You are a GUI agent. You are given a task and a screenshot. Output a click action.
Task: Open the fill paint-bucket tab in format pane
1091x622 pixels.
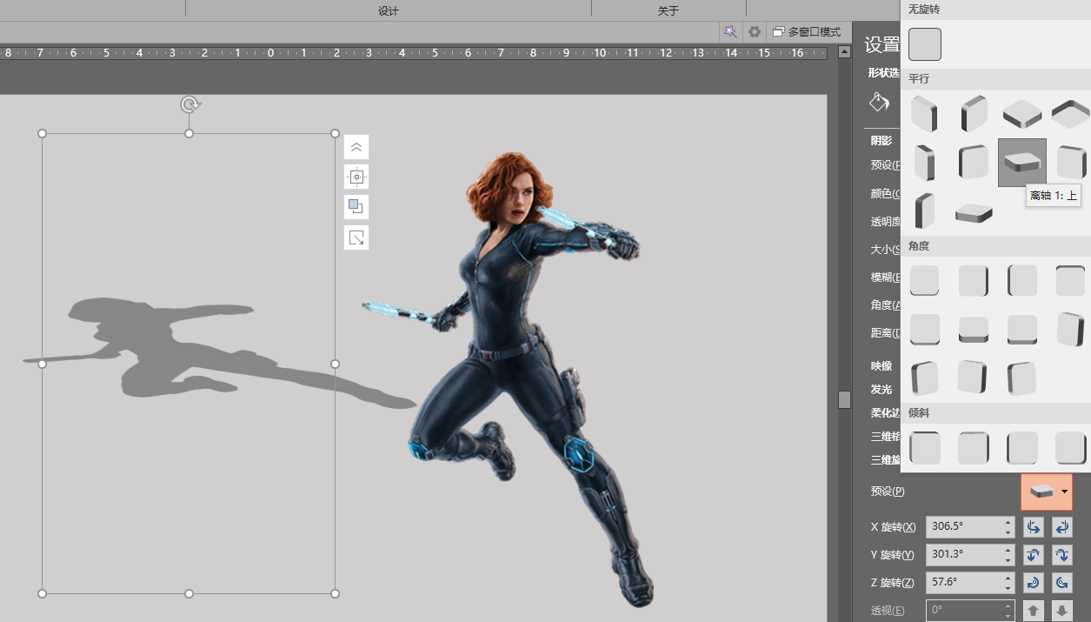pyautogui.click(x=879, y=102)
